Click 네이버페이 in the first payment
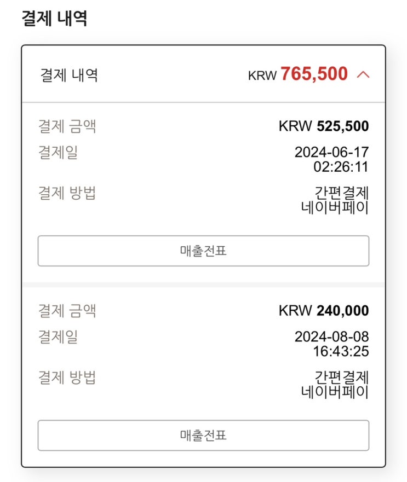407x482 pixels. coord(335,207)
